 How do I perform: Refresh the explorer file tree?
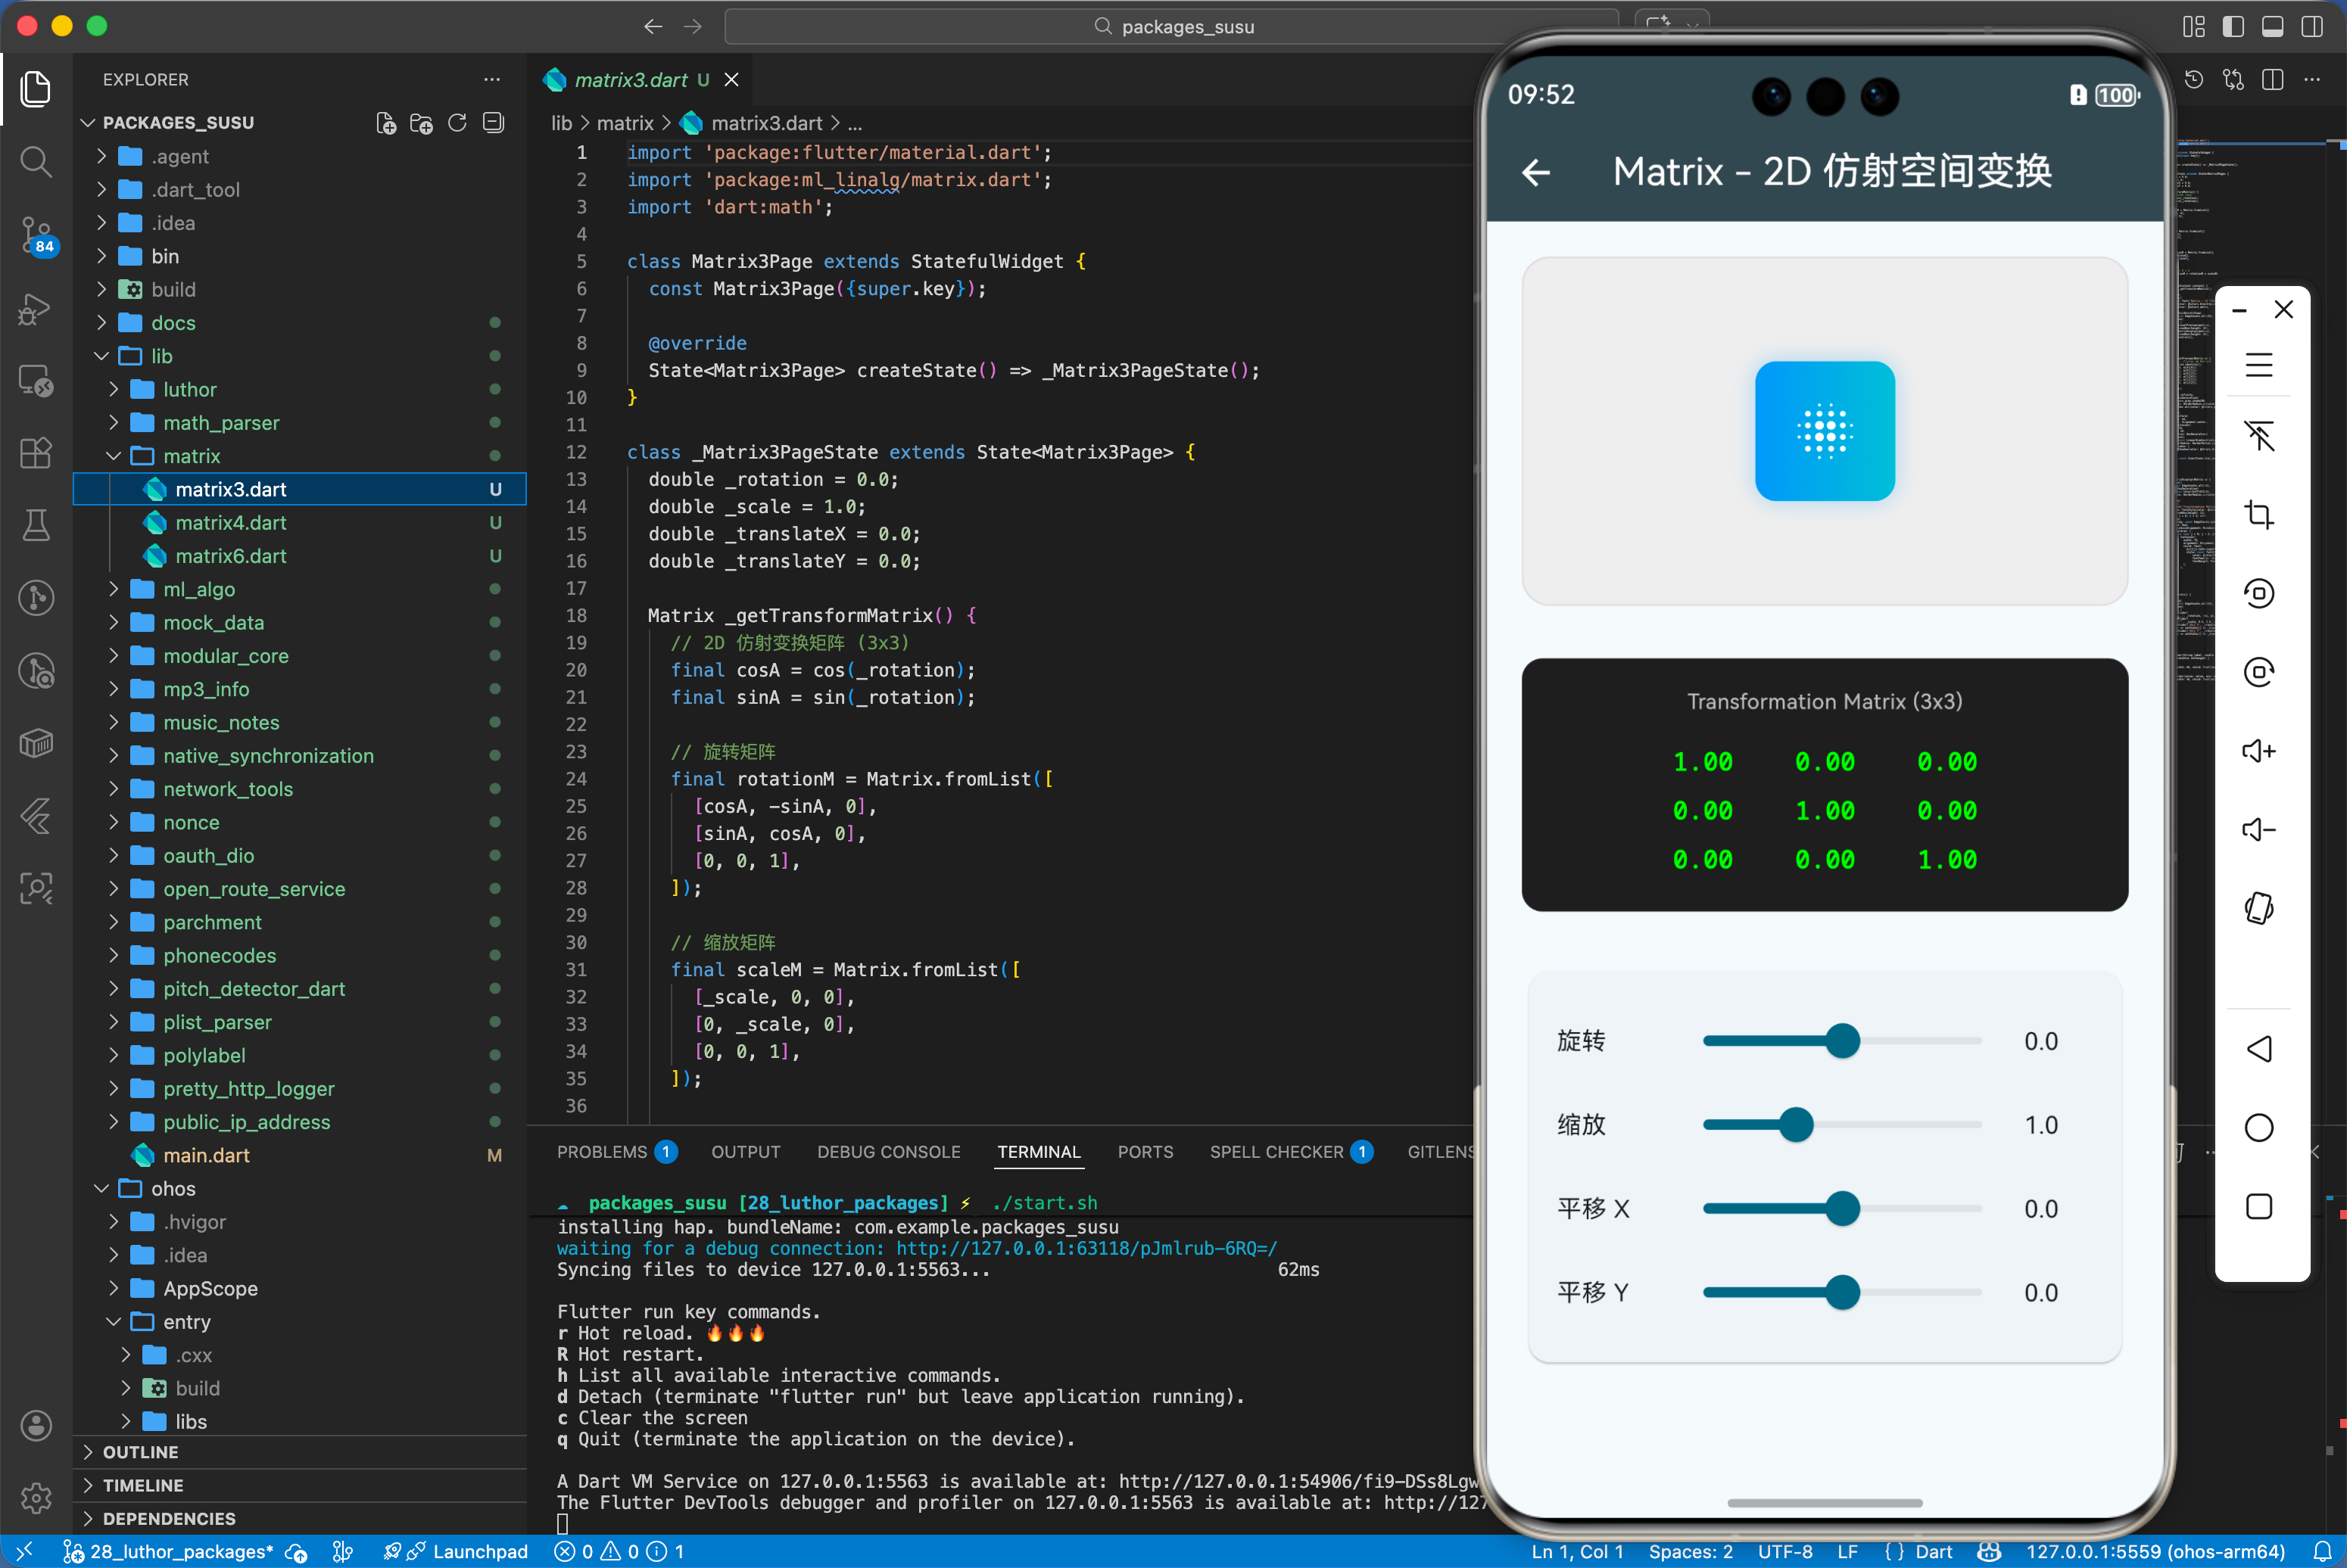click(457, 123)
